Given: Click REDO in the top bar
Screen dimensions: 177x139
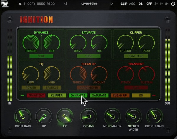Looking at the screenshot, I should pos(51,4).
